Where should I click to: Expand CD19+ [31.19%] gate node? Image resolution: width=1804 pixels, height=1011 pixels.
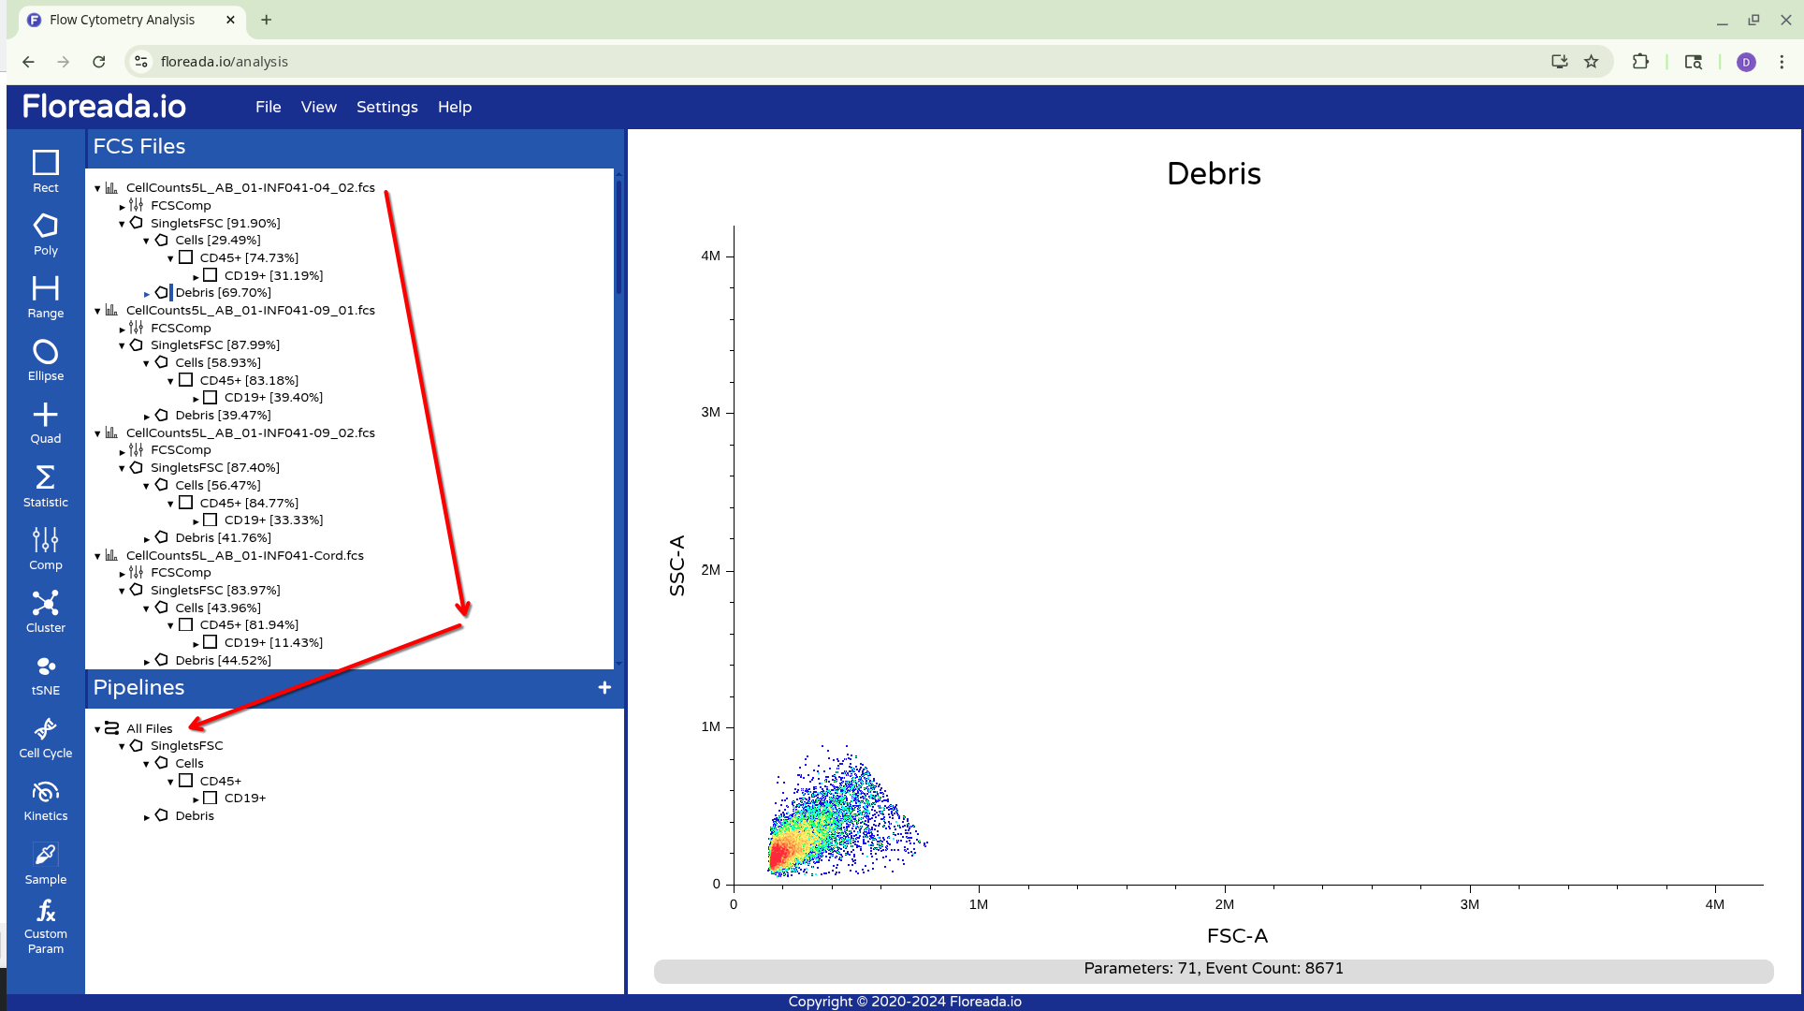click(x=196, y=276)
